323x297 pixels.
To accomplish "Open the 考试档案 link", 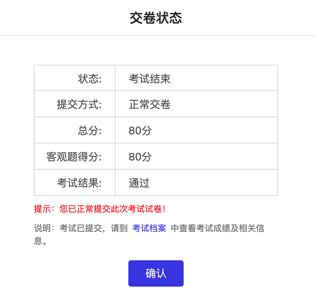I will 149,228.
